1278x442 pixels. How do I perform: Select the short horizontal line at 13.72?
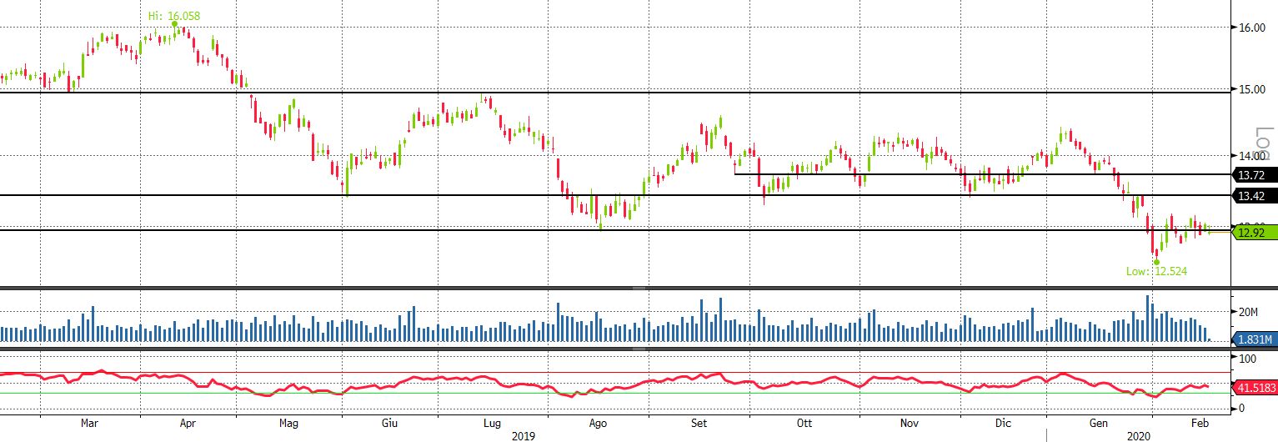[982, 174]
